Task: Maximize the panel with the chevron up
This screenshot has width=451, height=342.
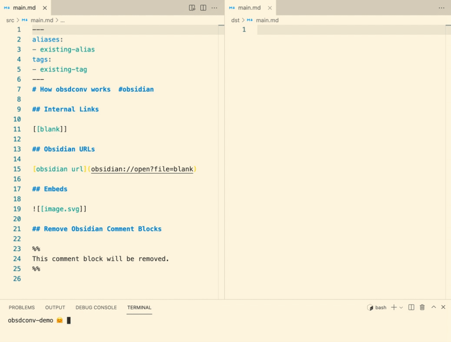Action: (x=433, y=307)
